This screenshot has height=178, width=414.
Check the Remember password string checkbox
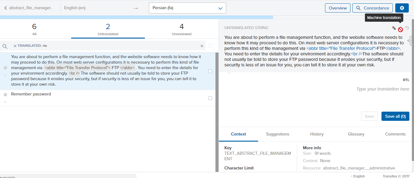[x=210, y=98]
